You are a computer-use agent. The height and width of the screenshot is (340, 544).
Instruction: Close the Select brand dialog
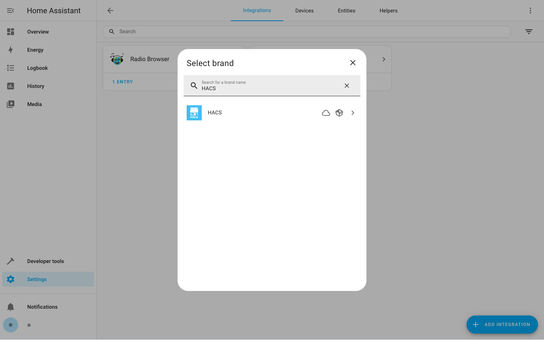352,63
